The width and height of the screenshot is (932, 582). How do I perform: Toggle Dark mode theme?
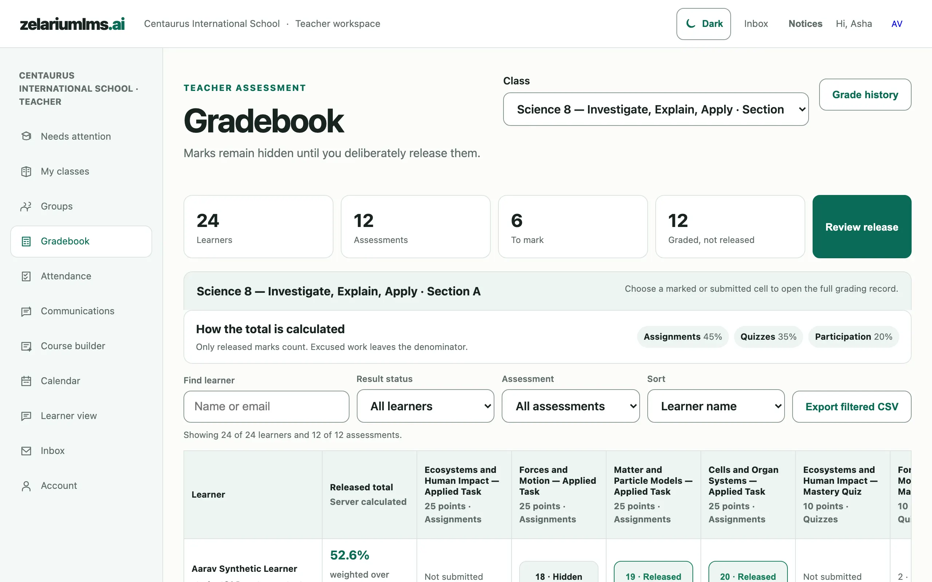(x=703, y=24)
